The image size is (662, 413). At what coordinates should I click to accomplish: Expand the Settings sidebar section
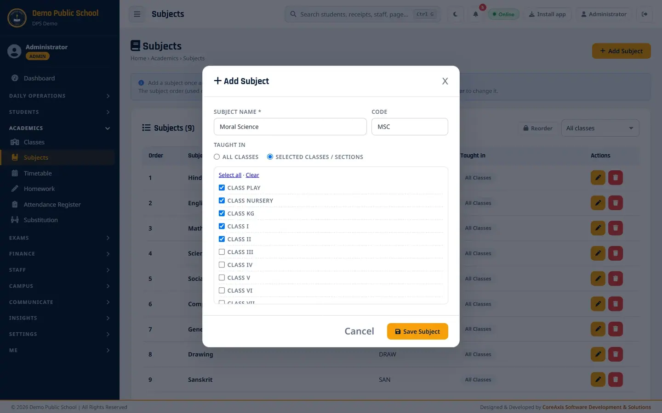pos(60,334)
